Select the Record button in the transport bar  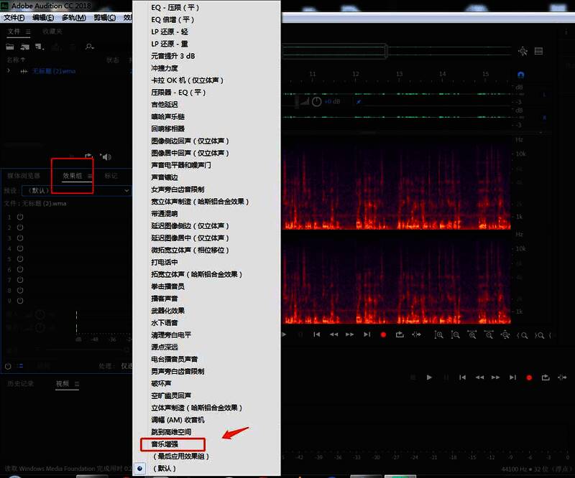(x=383, y=334)
